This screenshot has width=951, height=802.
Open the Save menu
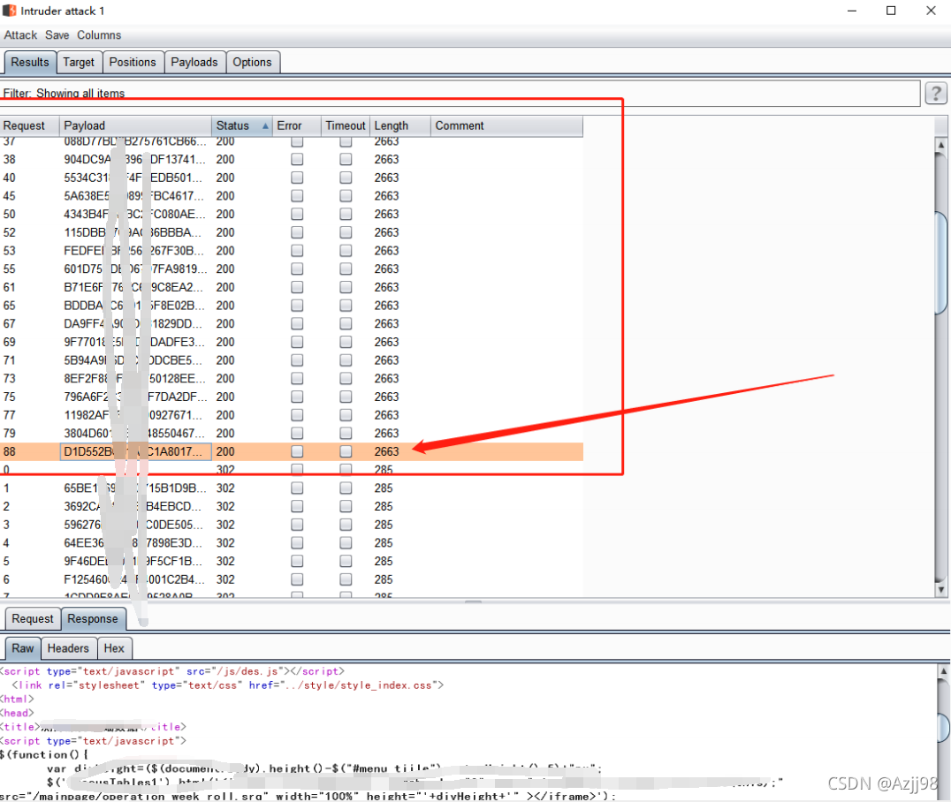coord(57,35)
